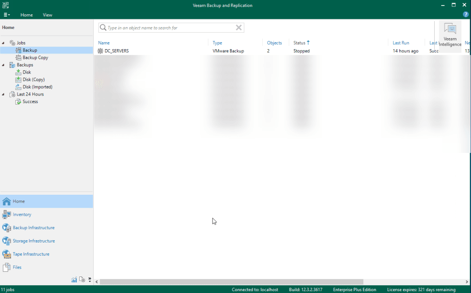The height and width of the screenshot is (293, 471).
Task: Open the Home ribbon tab
Action: click(26, 15)
